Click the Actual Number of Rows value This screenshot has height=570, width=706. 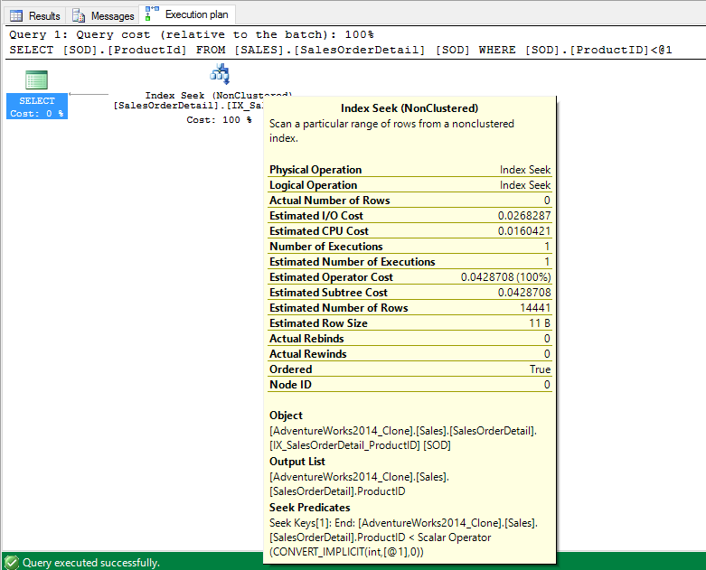[547, 201]
